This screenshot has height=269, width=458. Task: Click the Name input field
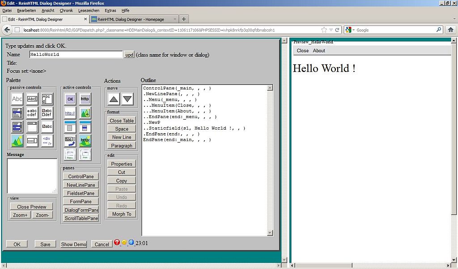tap(76, 55)
